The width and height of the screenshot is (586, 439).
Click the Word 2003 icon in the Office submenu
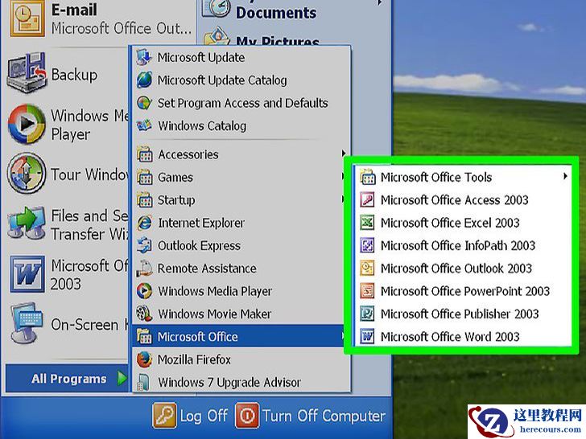[367, 336]
